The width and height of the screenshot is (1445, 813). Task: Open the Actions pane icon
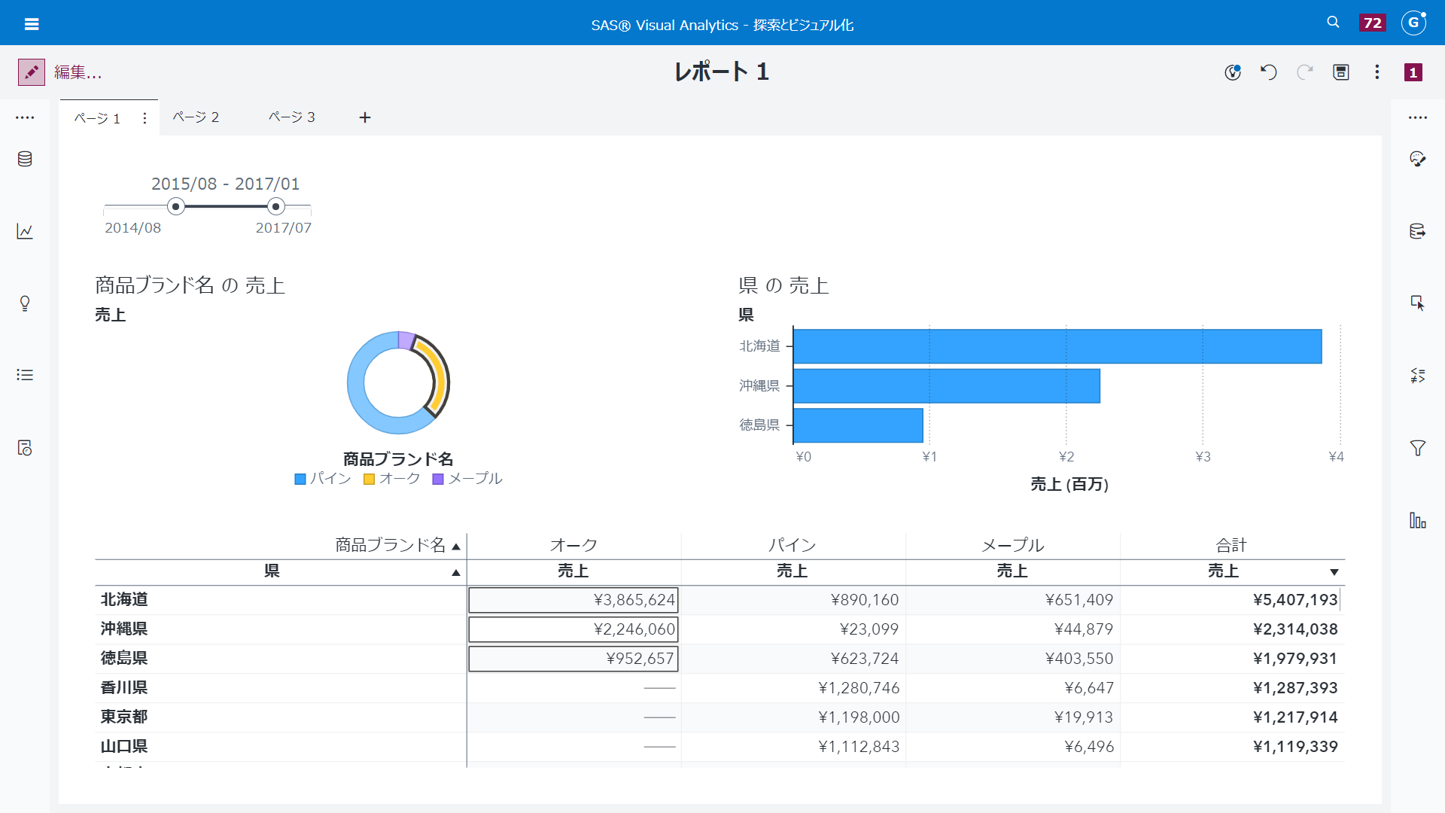[1418, 303]
